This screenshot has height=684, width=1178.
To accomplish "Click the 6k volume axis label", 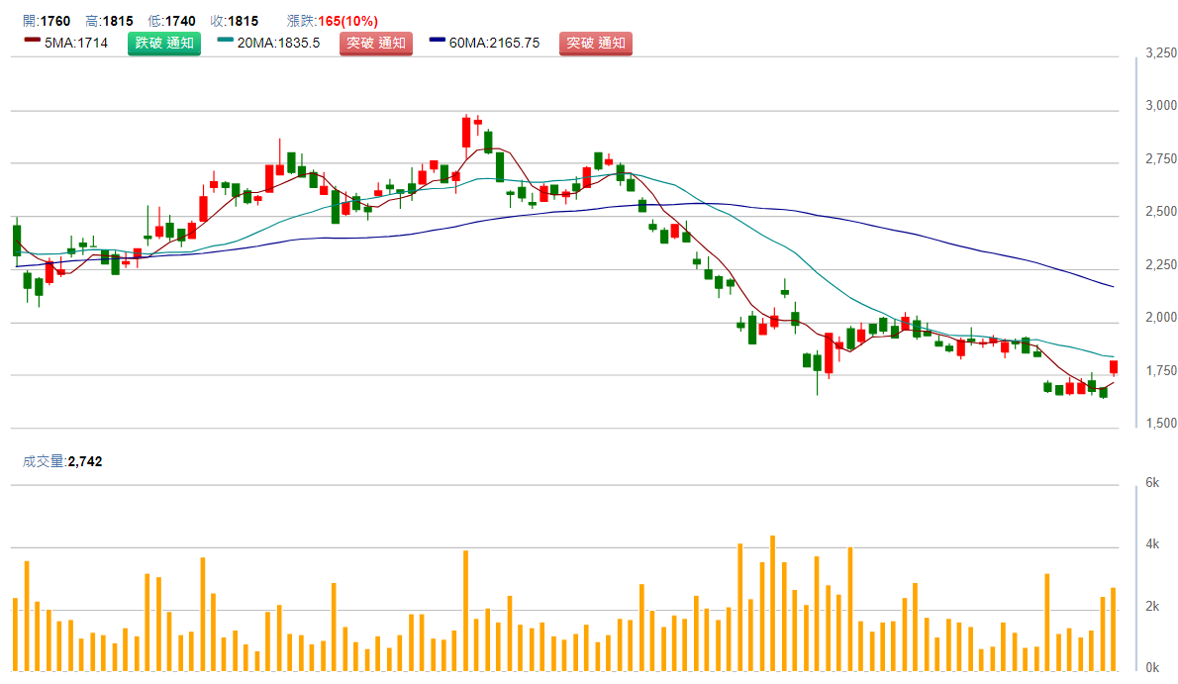I will click(x=1152, y=483).
